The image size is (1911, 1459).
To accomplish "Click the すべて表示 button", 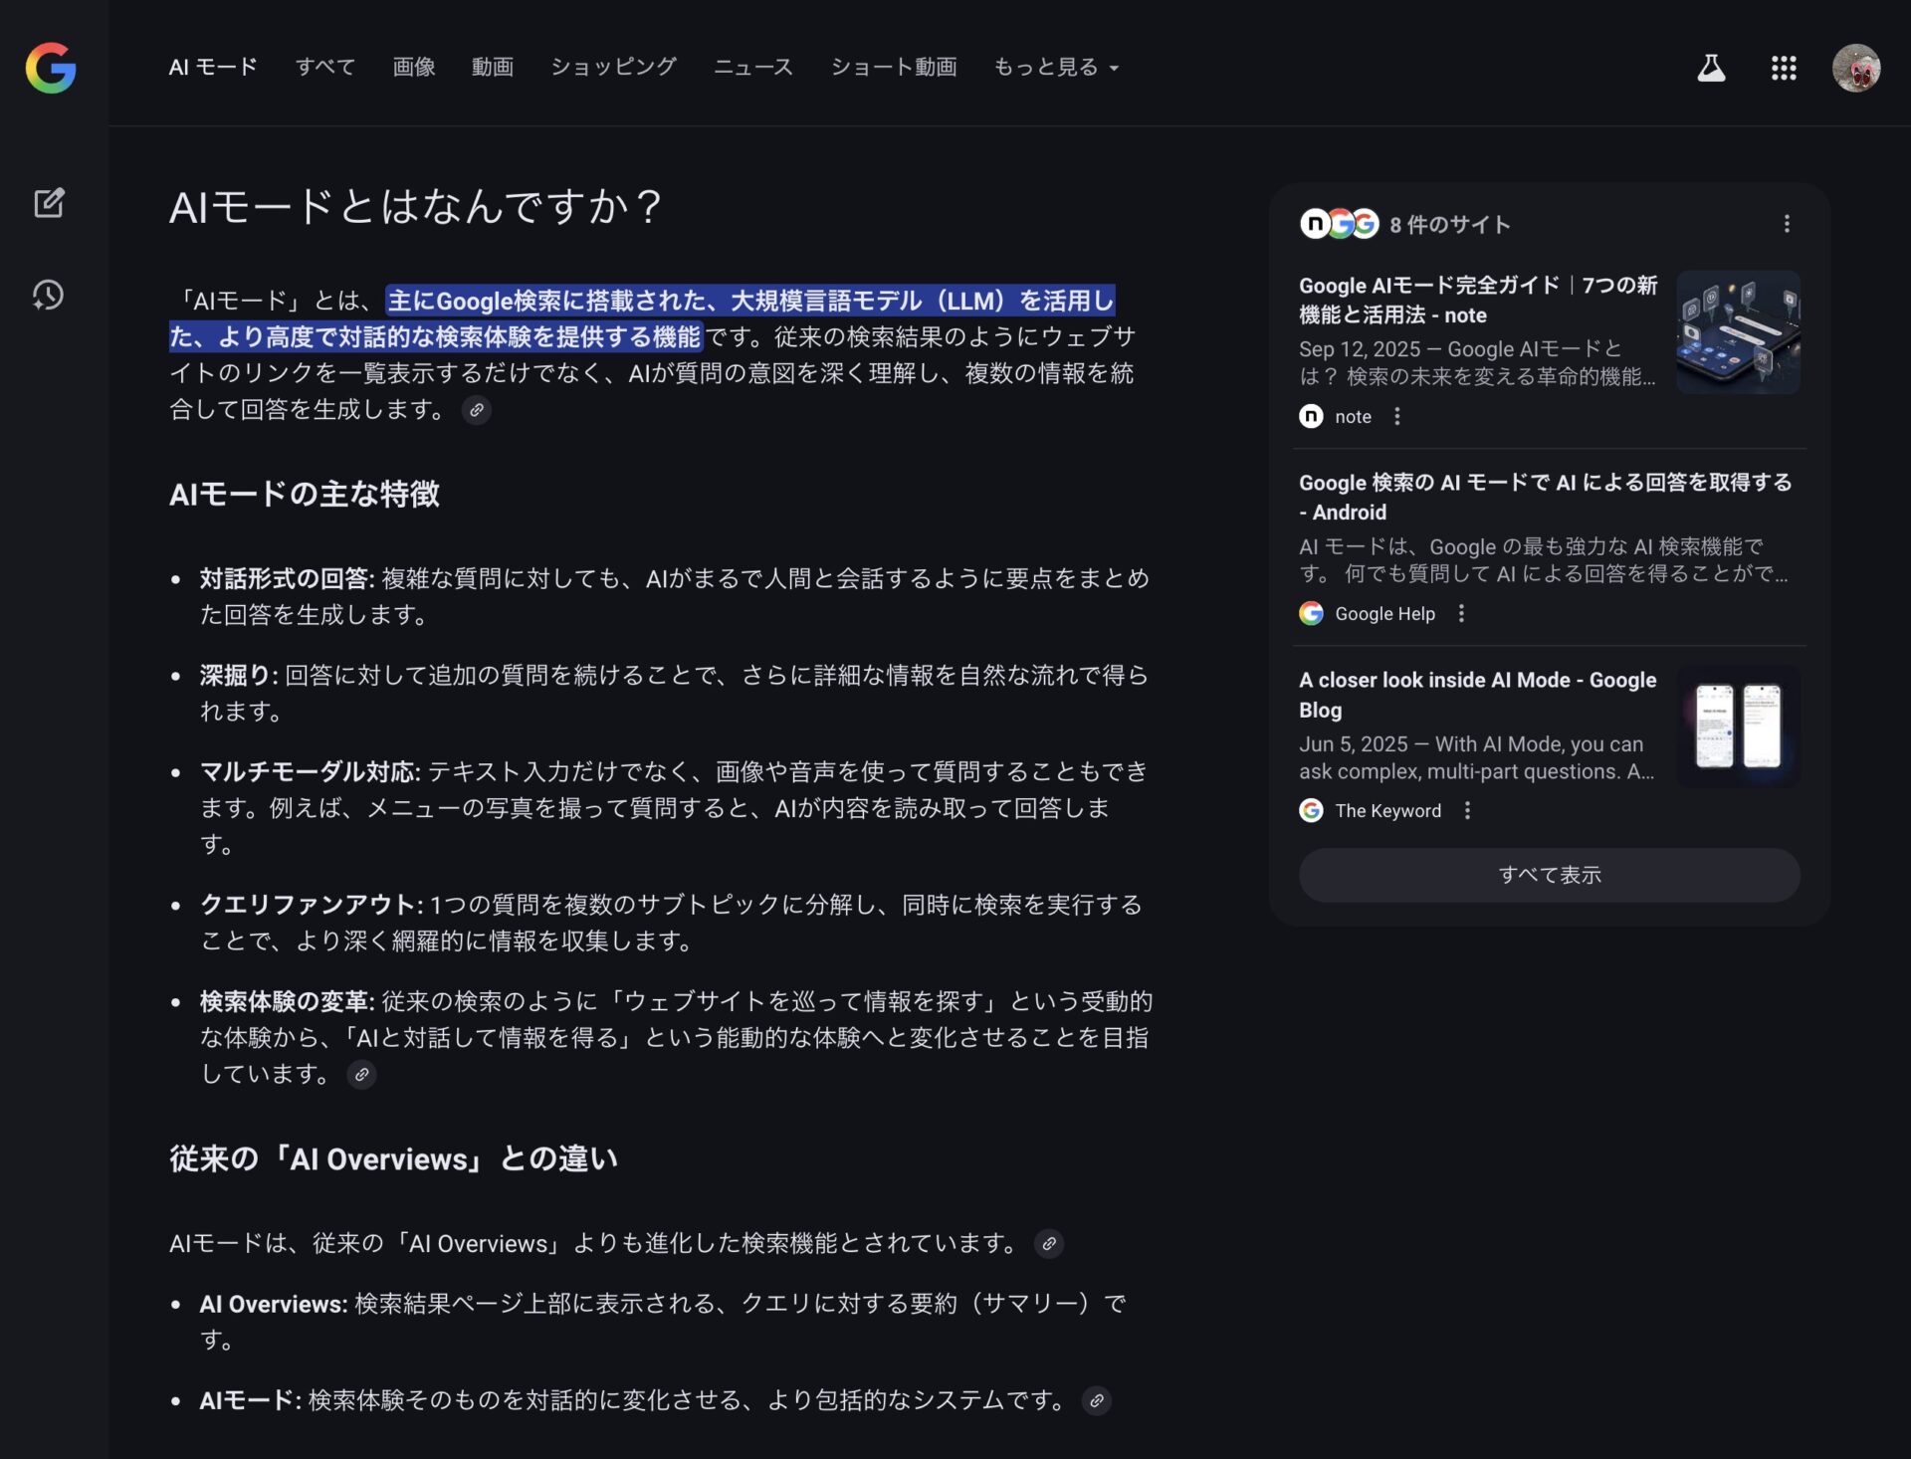I will click(1549, 875).
